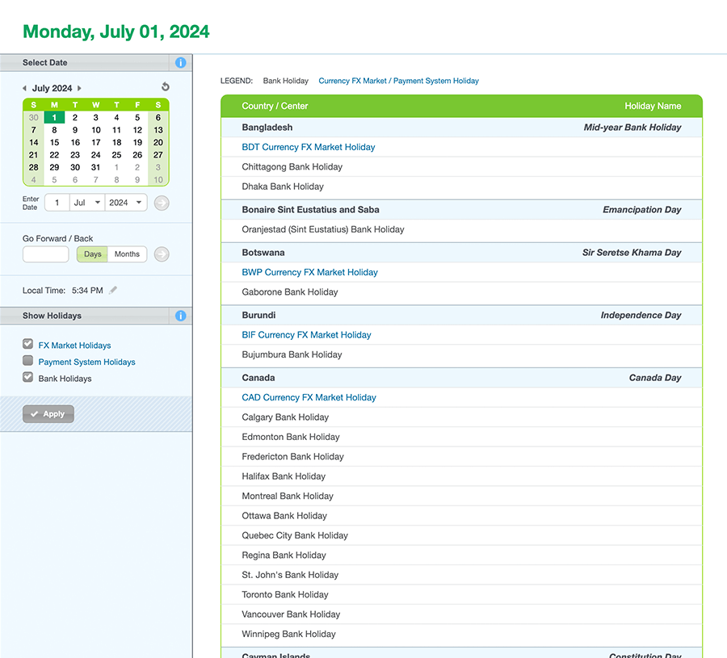Click the Apply button

48,414
